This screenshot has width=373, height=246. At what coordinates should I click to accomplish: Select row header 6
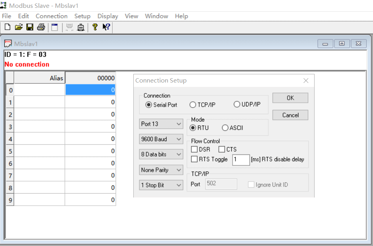(x=10, y=163)
